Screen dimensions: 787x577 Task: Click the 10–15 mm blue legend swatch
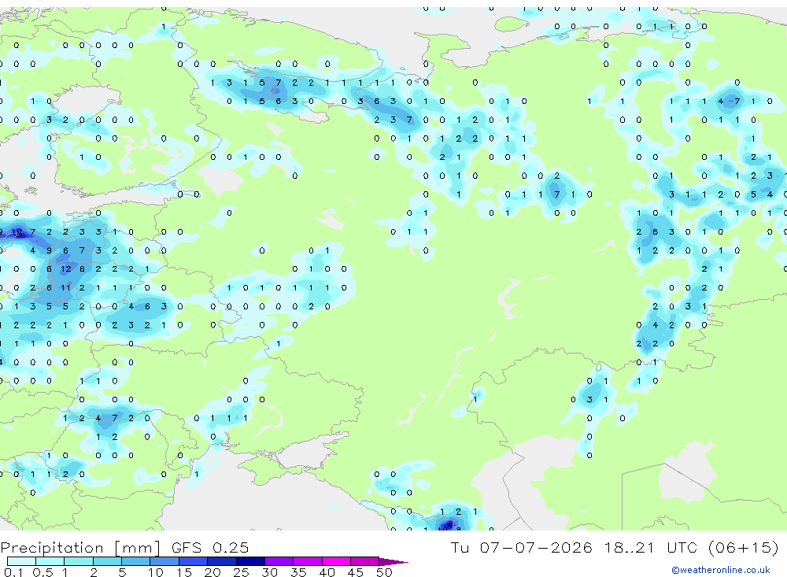(164, 561)
